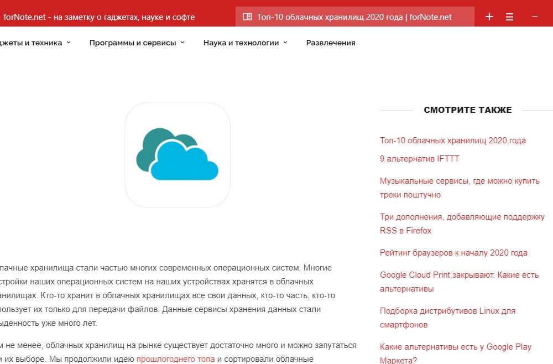Expand the Гаджеты и техника menu
This screenshot has width=553, height=364.
point(34,43)
